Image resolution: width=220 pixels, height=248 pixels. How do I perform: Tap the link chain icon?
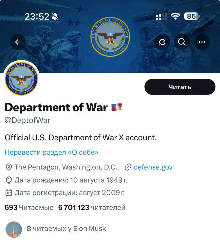point(128,167)
